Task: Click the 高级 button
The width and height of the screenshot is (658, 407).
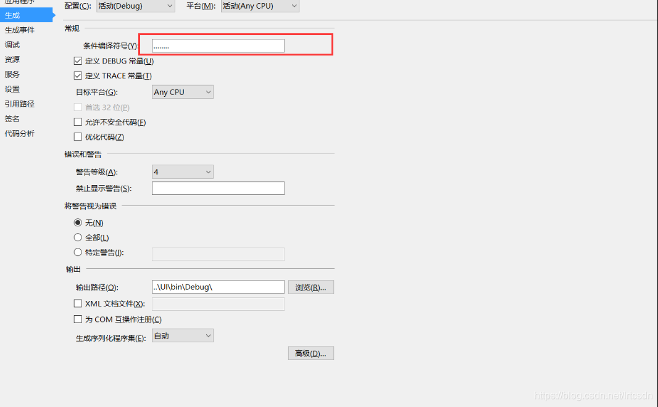Action: [x=311, y=353]
